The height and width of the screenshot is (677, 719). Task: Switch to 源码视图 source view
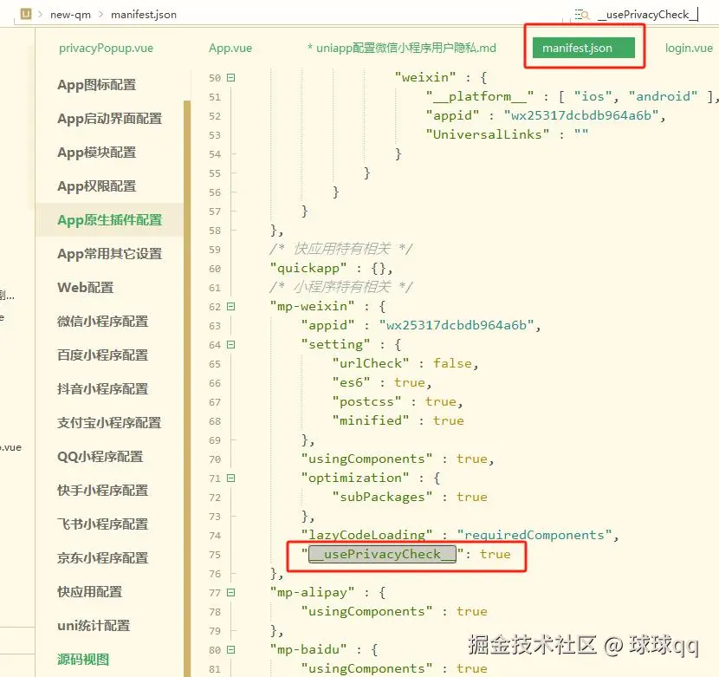[83, 660]
